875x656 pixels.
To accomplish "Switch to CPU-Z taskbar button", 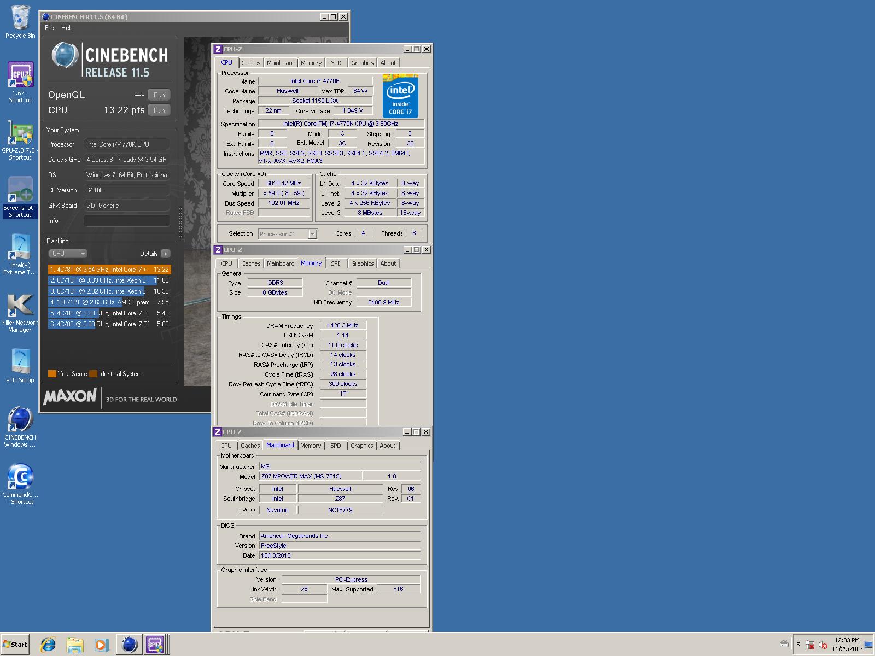I will (x=155, y=645).
